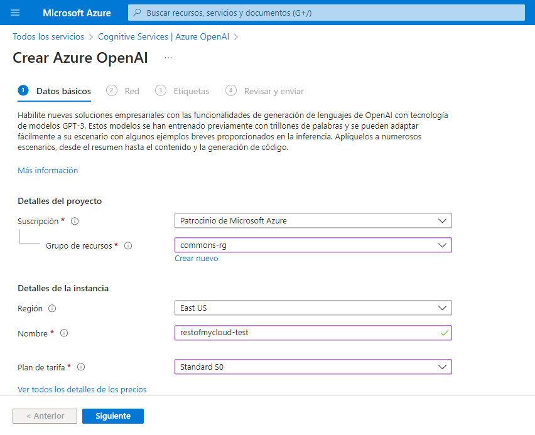Click Crear nuevo resource group link
535x435 pixels.
click(196, 258)
